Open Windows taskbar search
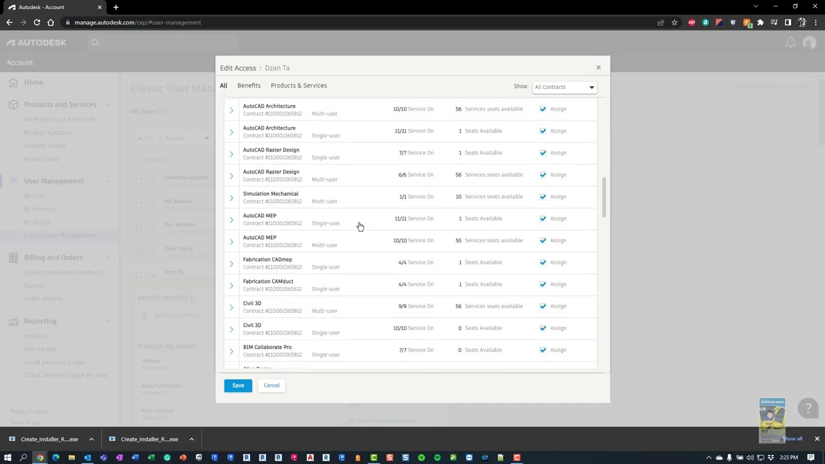 click(x=24, y=458)
